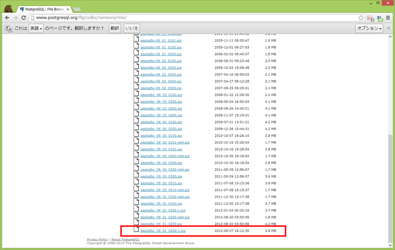This screenshot has height=250, width=395.
Task: Download psqlodbc_09_01_0200-x64.zip
Action: tap(165, 217)
